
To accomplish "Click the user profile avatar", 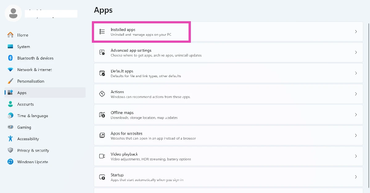I will 13,13.
